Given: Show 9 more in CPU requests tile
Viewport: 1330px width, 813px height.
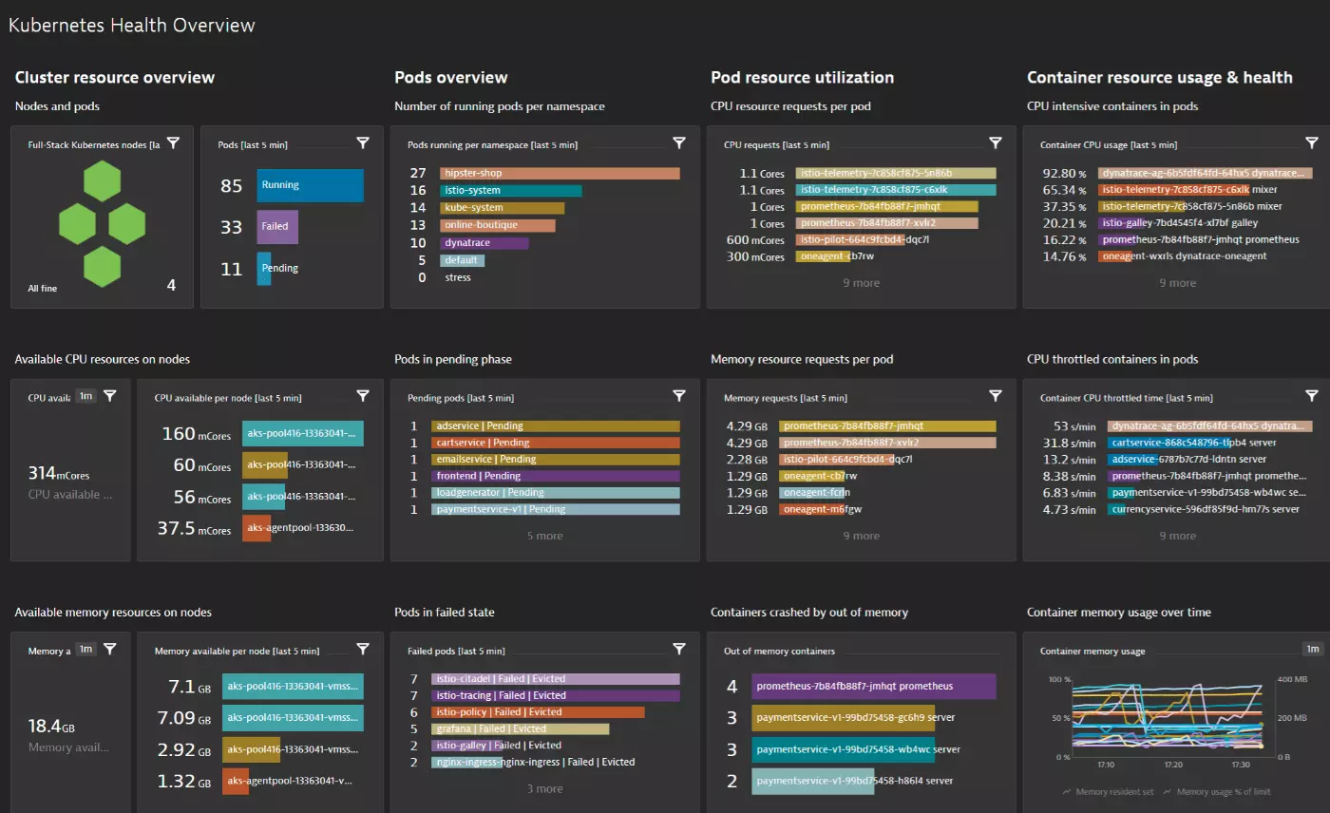Looking at the screenshot, I should pos(861,283).
